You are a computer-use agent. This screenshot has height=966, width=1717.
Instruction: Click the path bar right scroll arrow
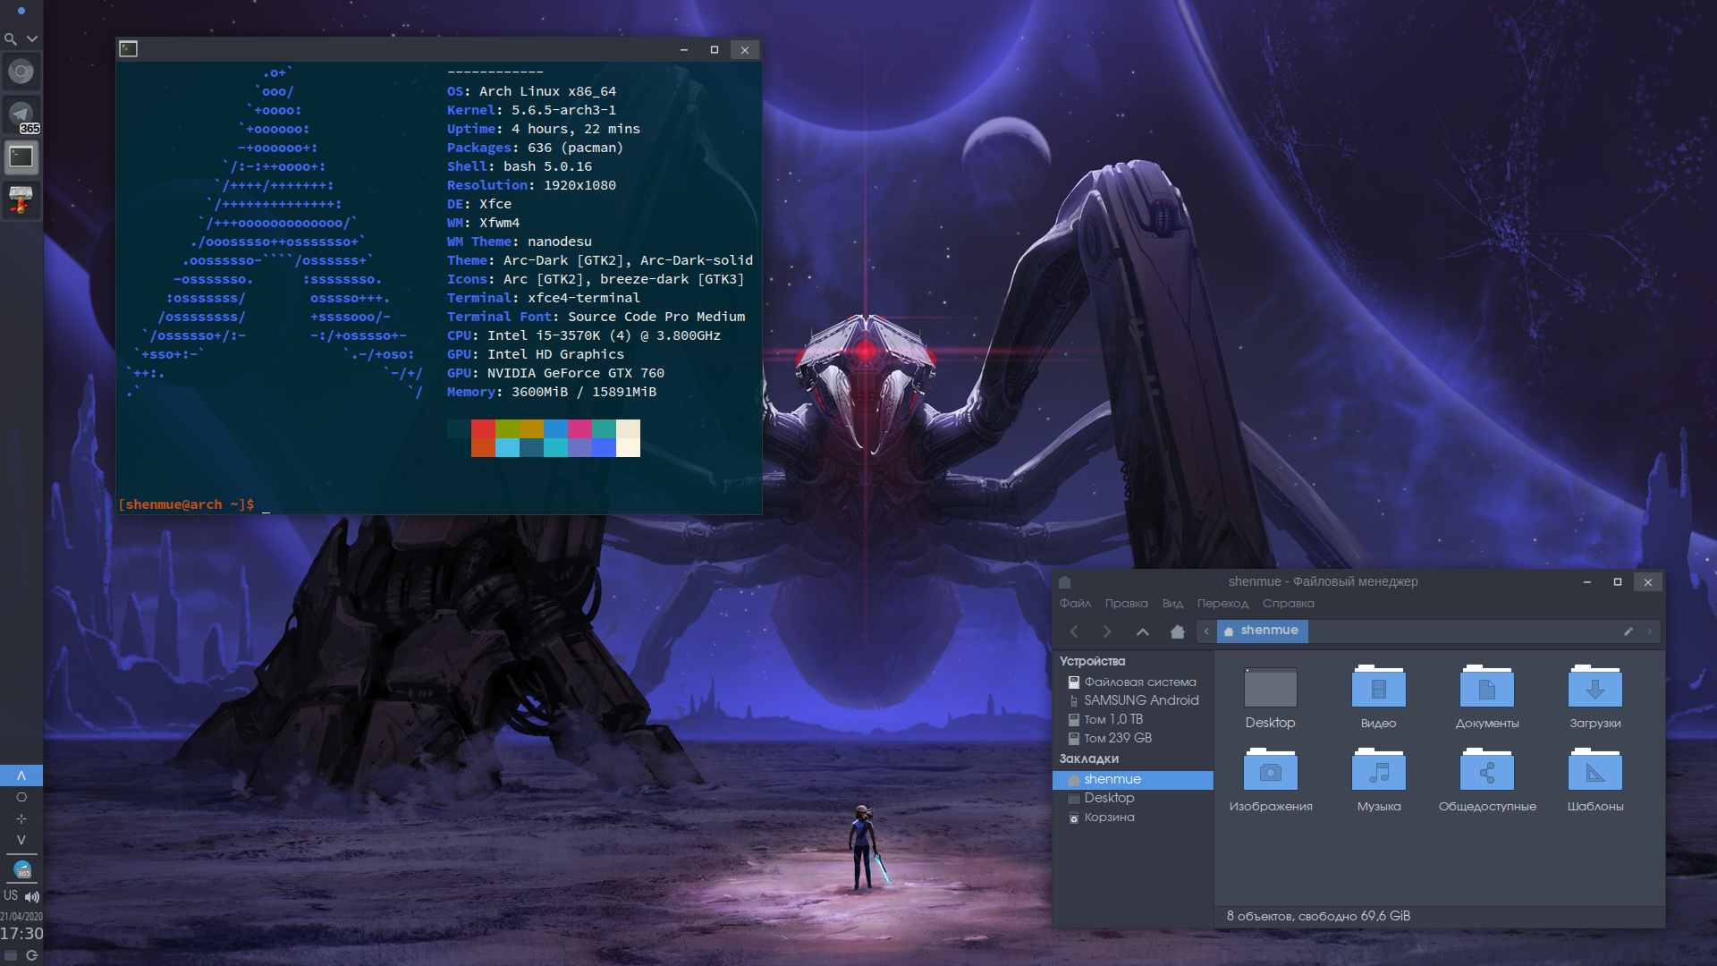1650,631
